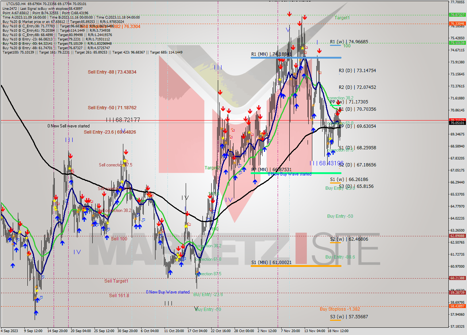Click 'R3 (D) | 73.14754' pivot label
Screen dimensions: 467x335
pyautogui.click(x=357, y=71)
